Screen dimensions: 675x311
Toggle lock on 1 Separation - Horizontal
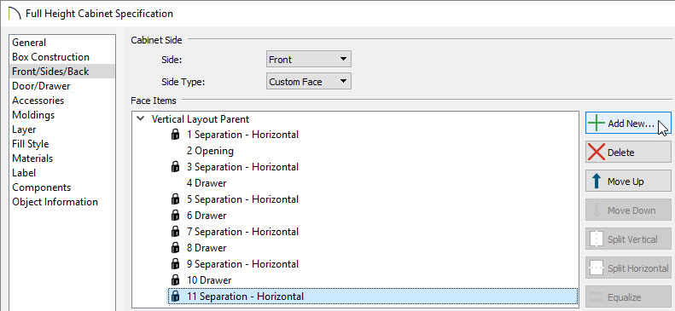[175, 135]
